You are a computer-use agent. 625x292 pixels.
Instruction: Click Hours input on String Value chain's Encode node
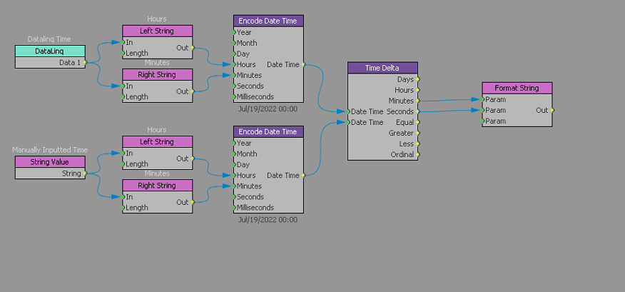[234, 175]
